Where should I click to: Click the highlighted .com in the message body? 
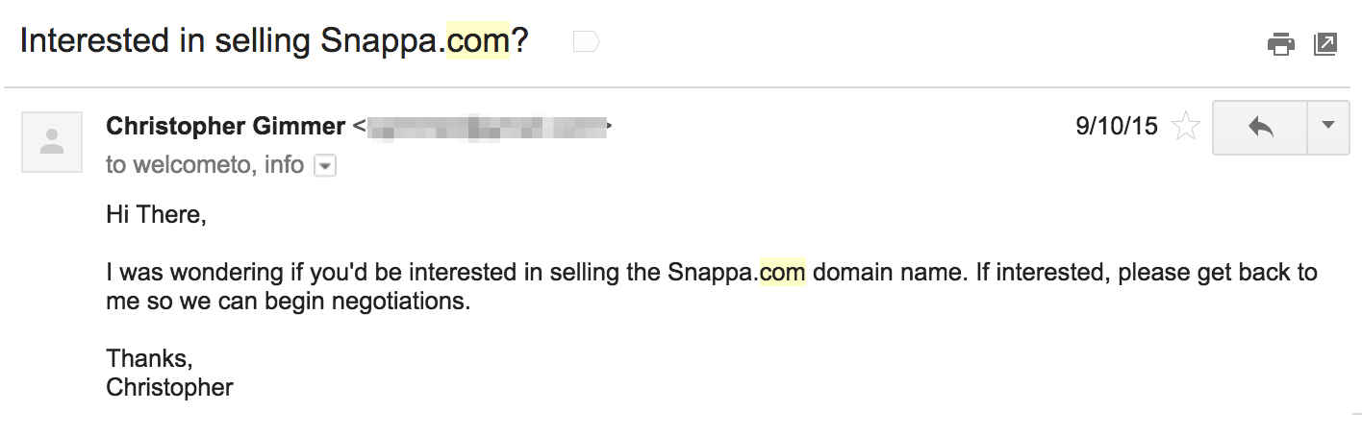pos(782,272)
